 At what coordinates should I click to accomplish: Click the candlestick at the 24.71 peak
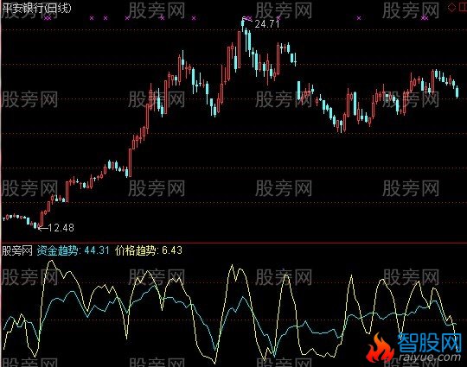[243, 25]
